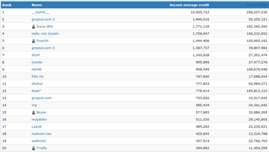This screenshot has width=269, height=154.
Task: Select recent average credit value 1,949,016
Action: click(x=201, y=19)
